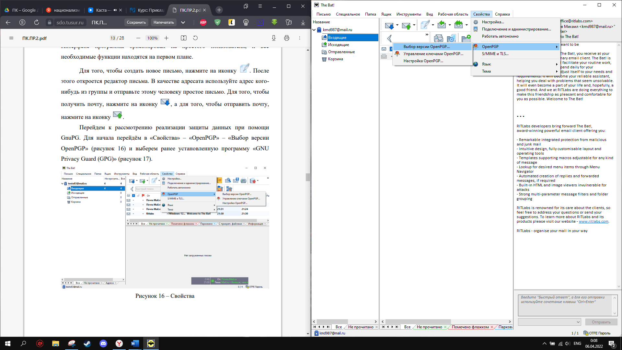
Task: Reload page in browser
Action: [36, 22]
